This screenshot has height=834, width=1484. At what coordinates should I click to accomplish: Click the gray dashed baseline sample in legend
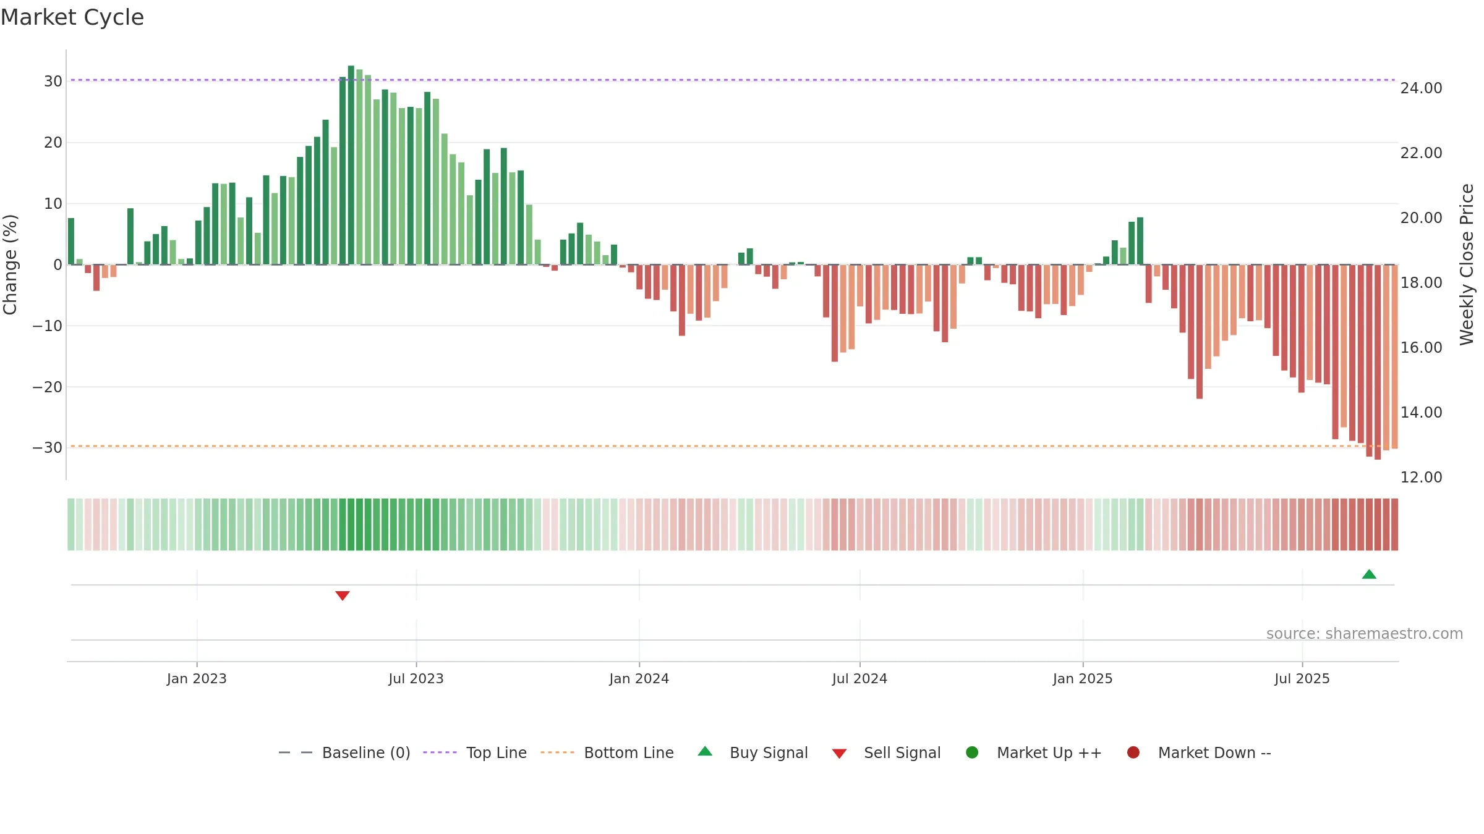(x=296, y=752)
